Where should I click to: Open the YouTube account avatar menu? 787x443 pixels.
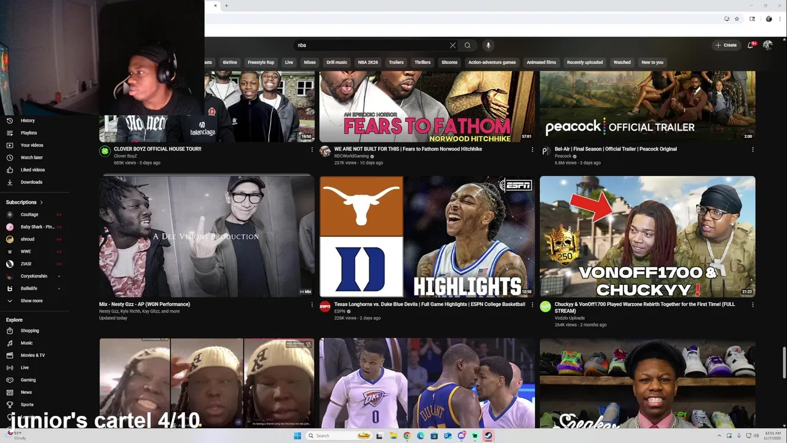point(768,45)
